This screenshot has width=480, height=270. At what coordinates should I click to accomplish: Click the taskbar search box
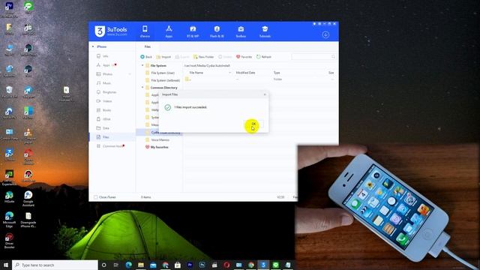(x=55, y=265)
